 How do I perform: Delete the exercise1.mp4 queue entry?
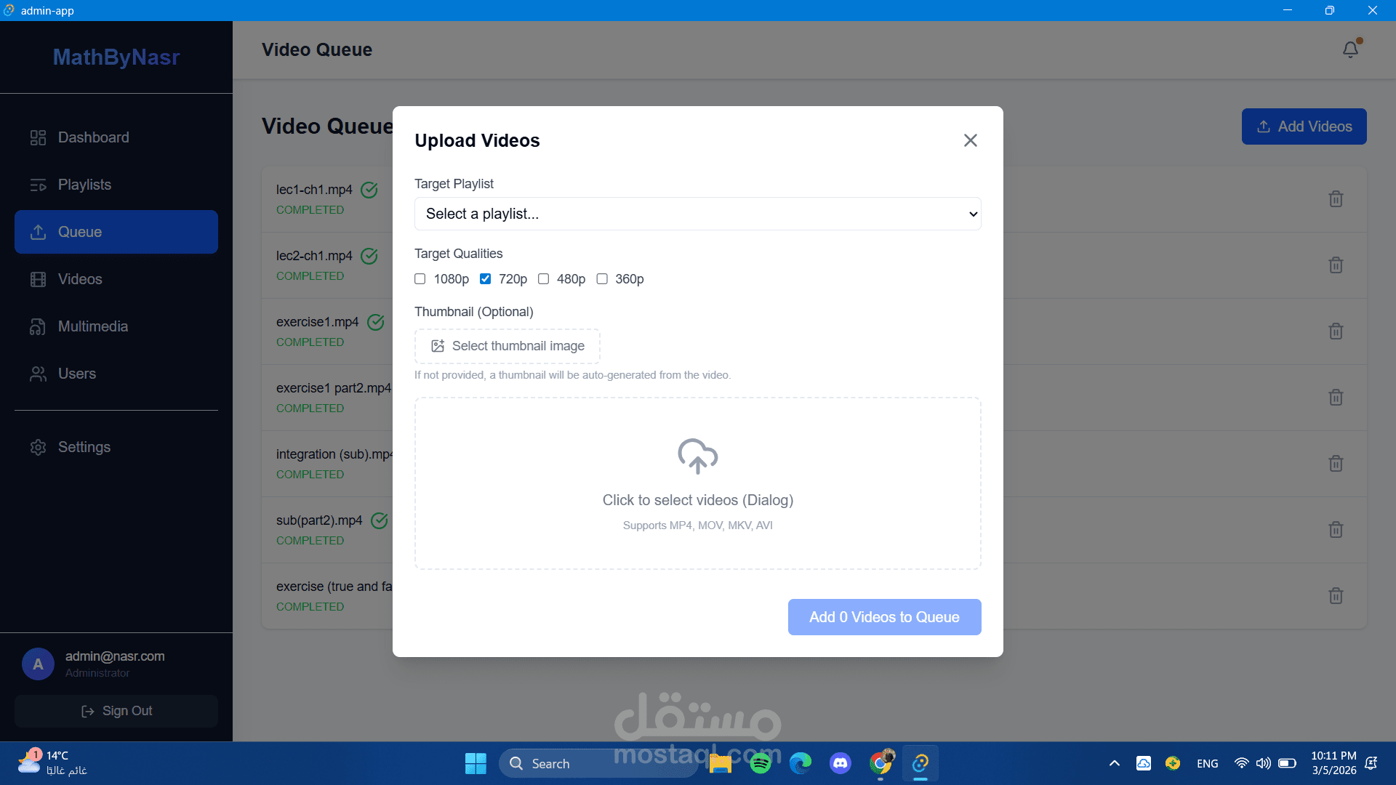point(1336,331)
